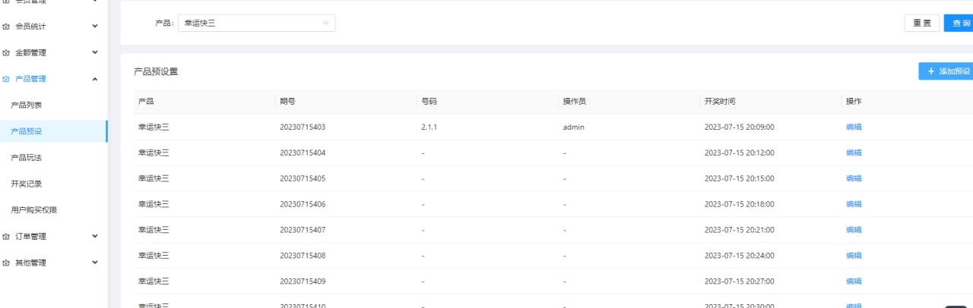Open the 开奖记录 menu item

(27, 184)
